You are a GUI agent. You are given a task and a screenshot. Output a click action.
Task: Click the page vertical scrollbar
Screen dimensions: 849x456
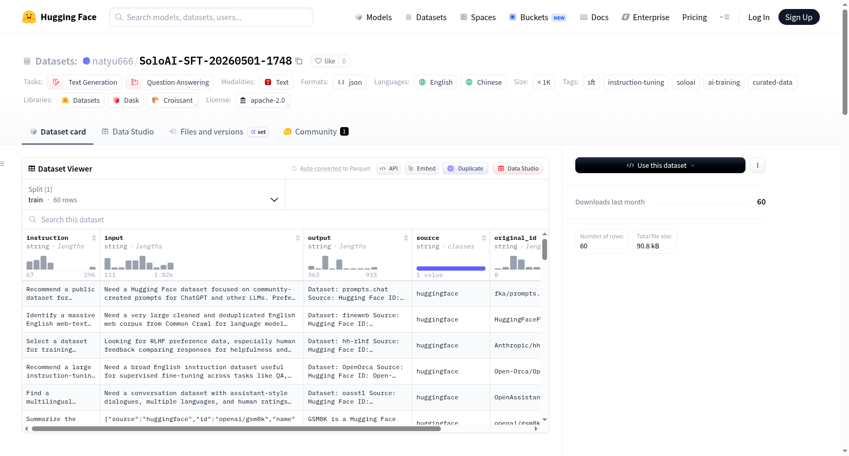[x=845, y=62]
